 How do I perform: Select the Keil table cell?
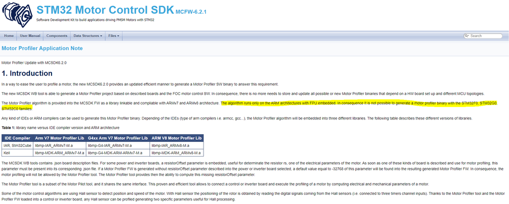(x=17, y=152)
